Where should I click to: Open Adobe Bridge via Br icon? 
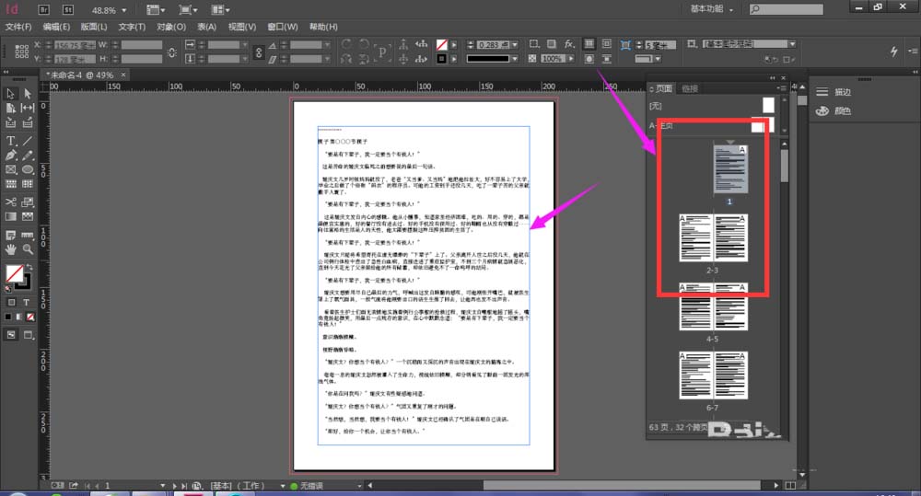(44, 10)
